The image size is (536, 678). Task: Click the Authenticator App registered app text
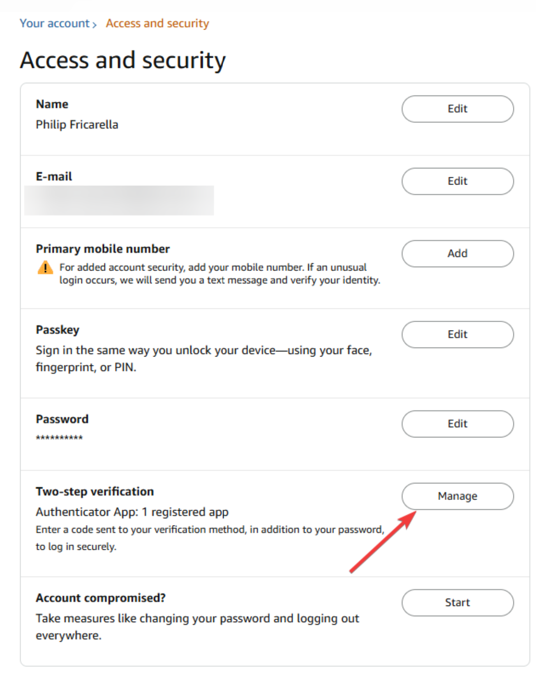point(132,512)
